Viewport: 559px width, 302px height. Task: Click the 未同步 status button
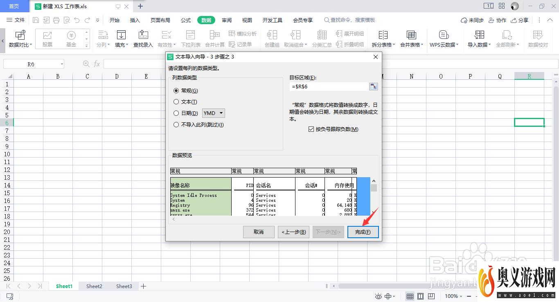pyautogui.click(x=472, y=20)
